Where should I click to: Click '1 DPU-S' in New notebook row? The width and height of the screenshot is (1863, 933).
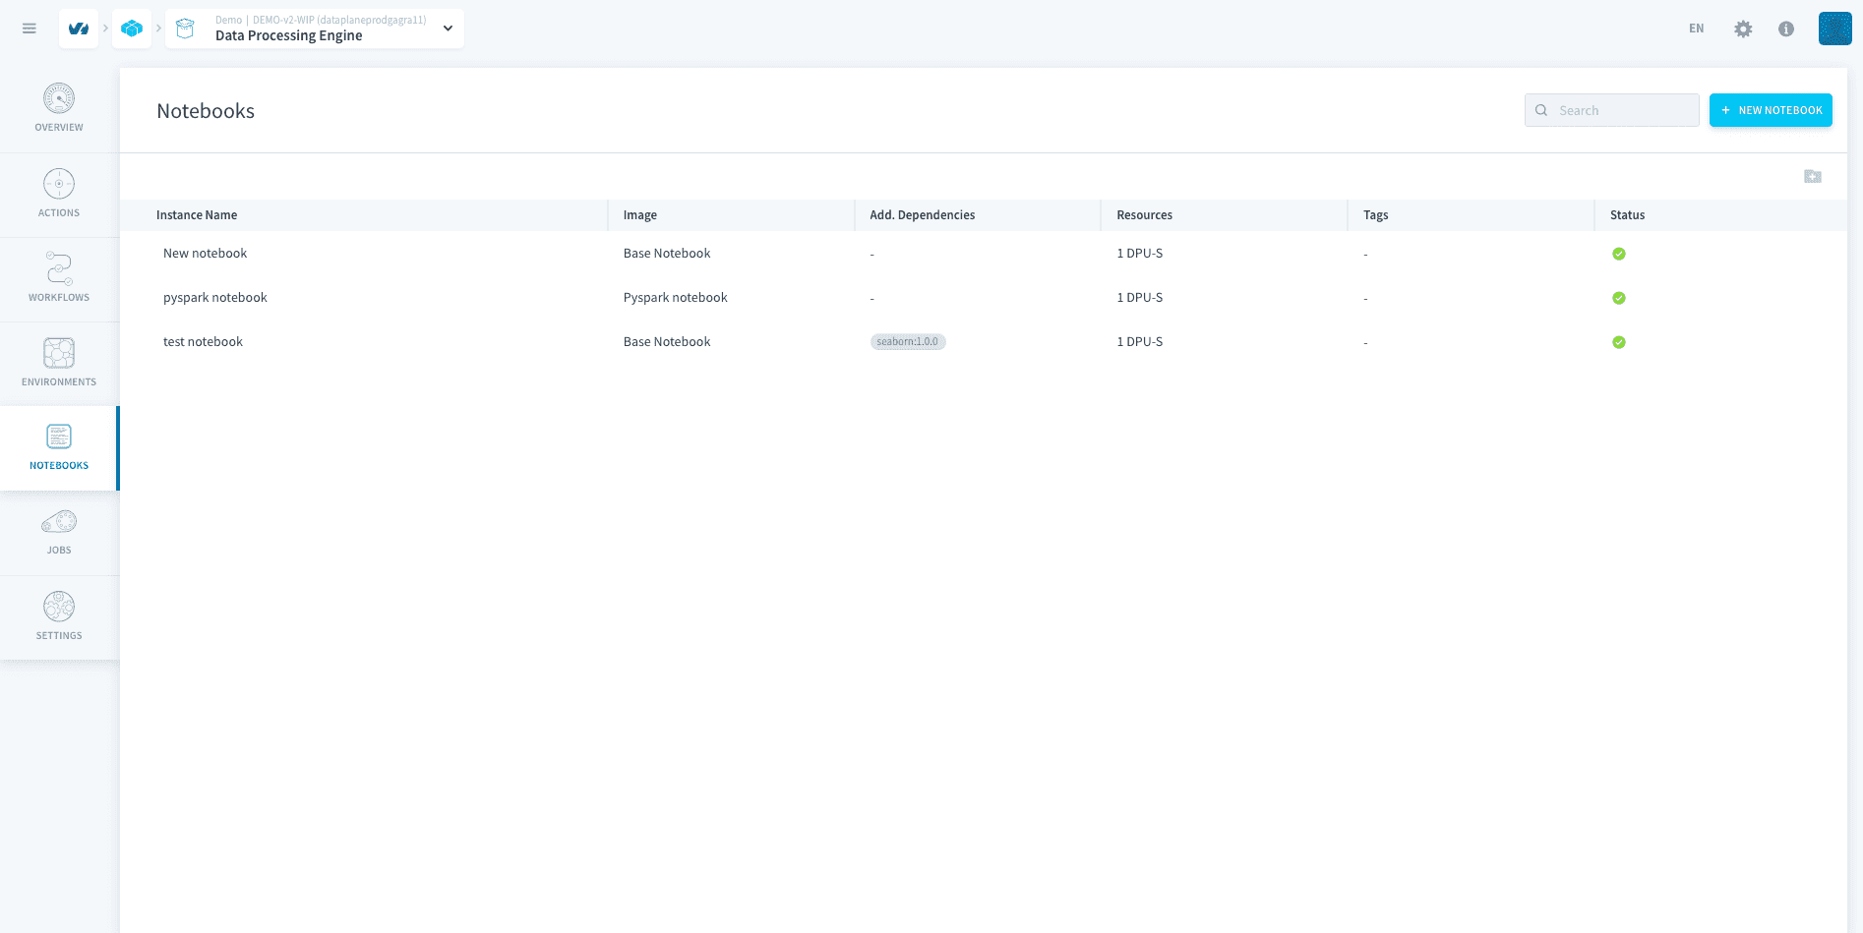point(1140,254)
